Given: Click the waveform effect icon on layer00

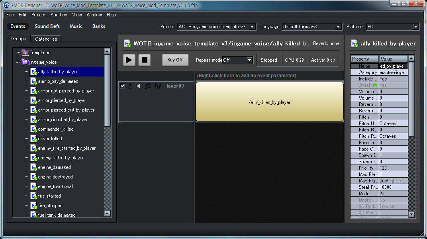Looking at the screenshot, I should [158, 86].
